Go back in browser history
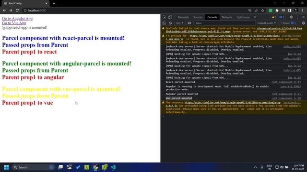 click(x=4, y=11)
